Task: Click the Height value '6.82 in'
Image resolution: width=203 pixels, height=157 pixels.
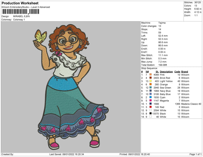Action: click(x=198, y=9)
